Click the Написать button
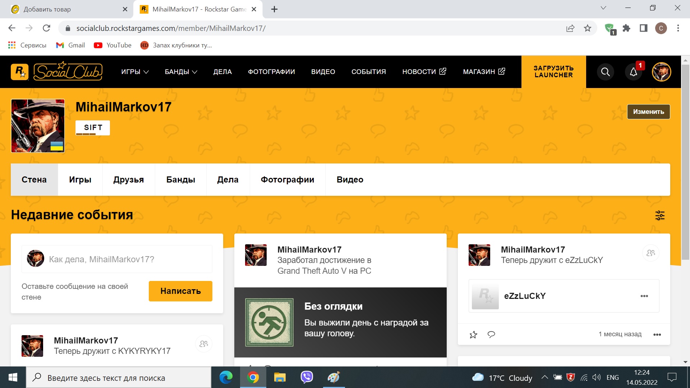Viewport: 690px width, 388px height. coord(180,291)
